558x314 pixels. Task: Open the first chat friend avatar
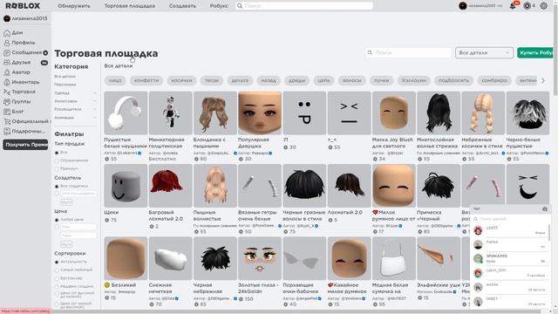pos(479,230)
